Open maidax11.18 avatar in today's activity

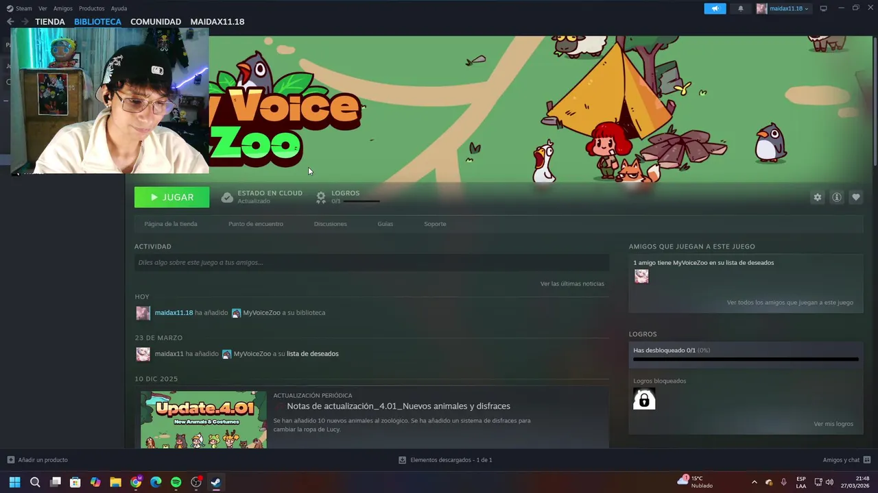[x=143, y=313]
